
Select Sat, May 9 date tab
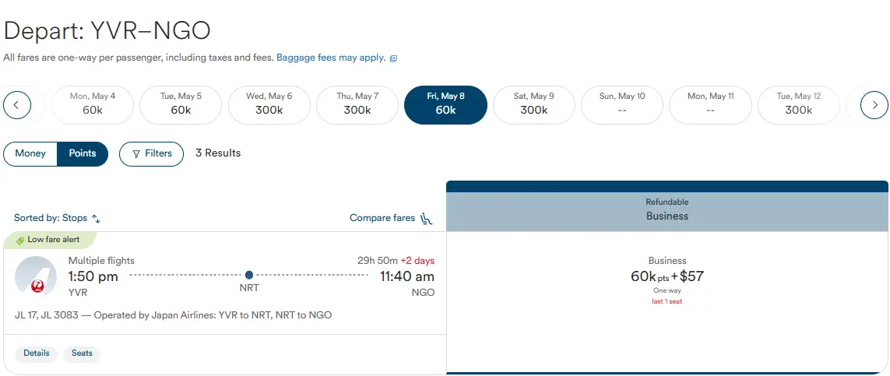[534, 104]
